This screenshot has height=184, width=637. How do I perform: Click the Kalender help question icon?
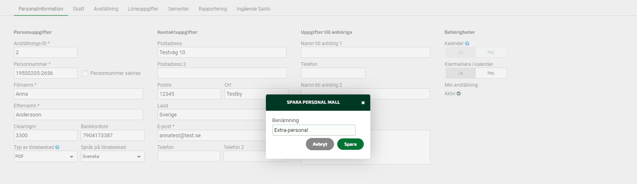pyautogui.click(x=467, y=43)
